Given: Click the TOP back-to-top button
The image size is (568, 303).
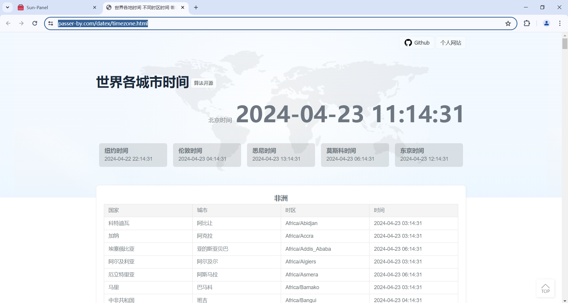Looking at the screenshot, I should click(546, 288).
